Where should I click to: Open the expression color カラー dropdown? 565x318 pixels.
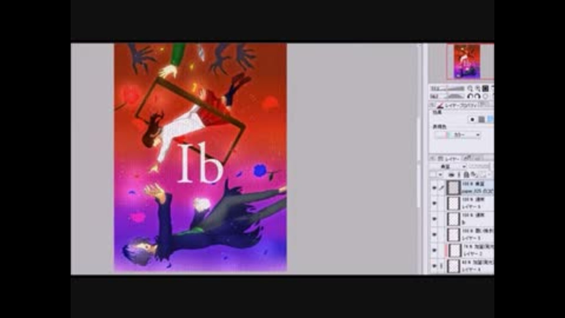point(458,135)
